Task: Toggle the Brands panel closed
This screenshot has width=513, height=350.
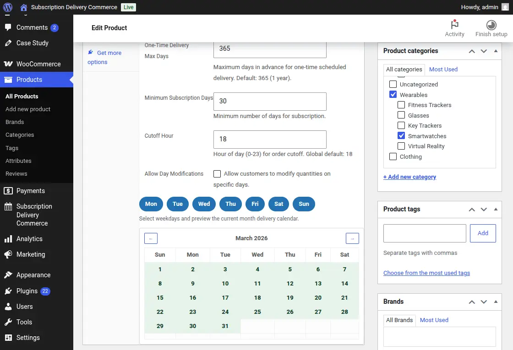Action: 495,302
